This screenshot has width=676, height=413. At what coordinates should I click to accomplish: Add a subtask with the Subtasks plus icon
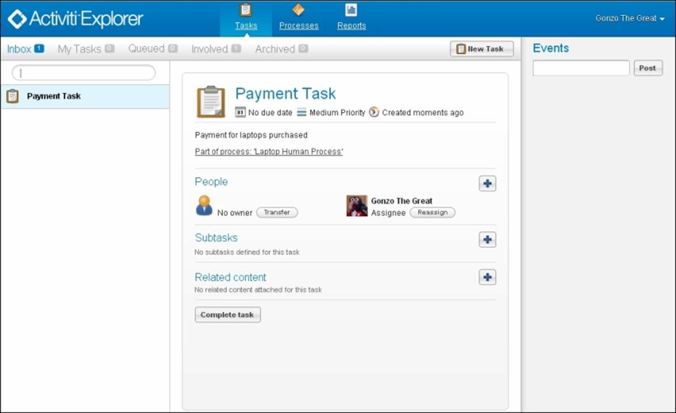tap(486, 239)
